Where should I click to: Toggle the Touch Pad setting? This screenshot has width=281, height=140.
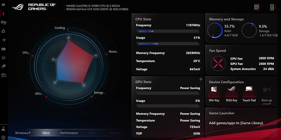[x=249, y=92]
